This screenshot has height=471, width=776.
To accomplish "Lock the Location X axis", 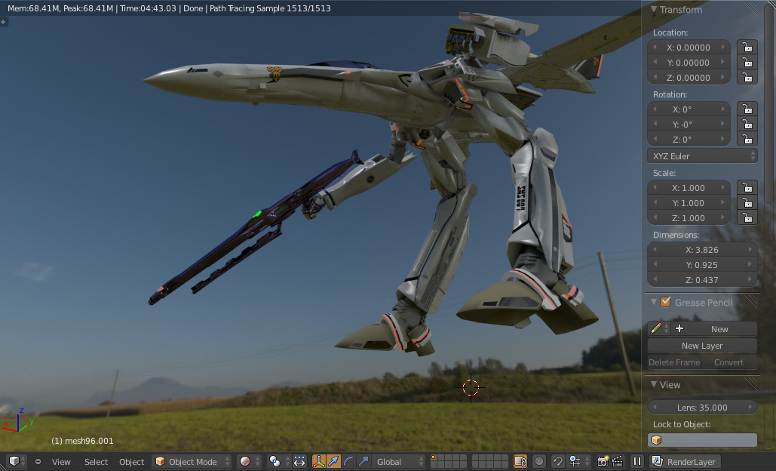I will coord(747,48).
